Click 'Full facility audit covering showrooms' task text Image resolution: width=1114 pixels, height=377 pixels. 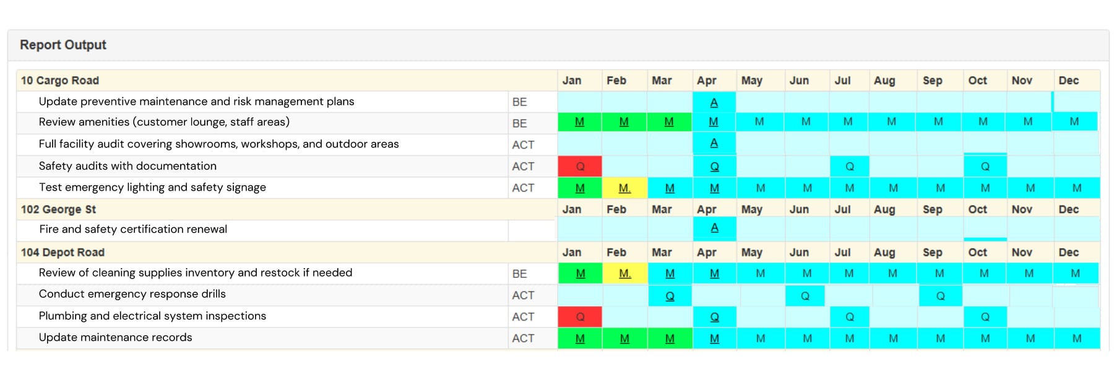tap(218, 144)
